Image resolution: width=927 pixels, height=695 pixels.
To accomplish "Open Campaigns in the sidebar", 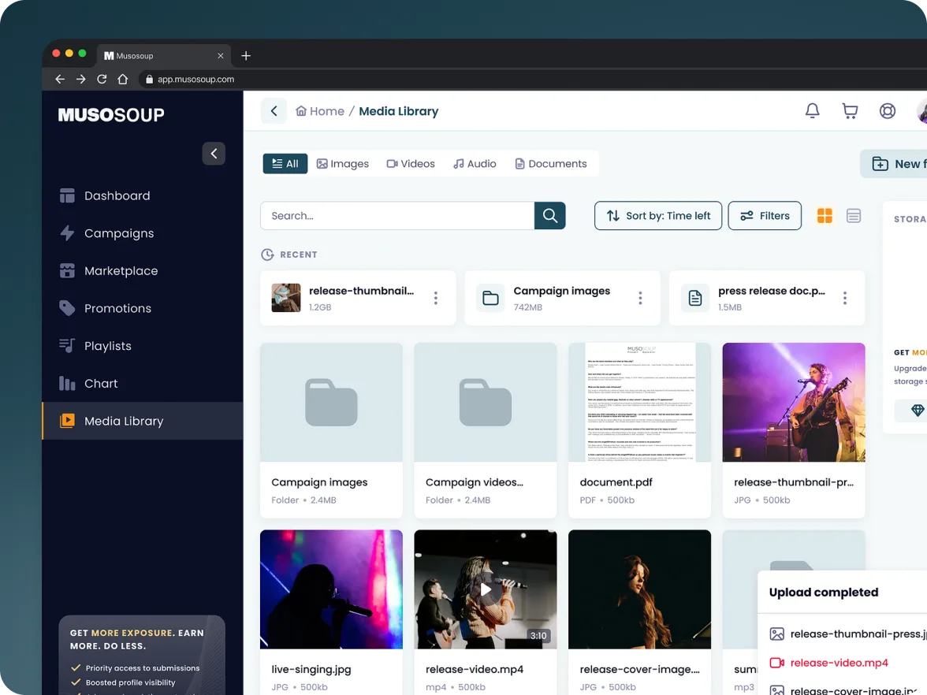I will pos(142,233).
